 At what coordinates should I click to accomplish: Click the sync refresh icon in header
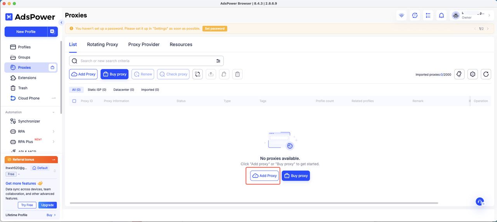415,16
